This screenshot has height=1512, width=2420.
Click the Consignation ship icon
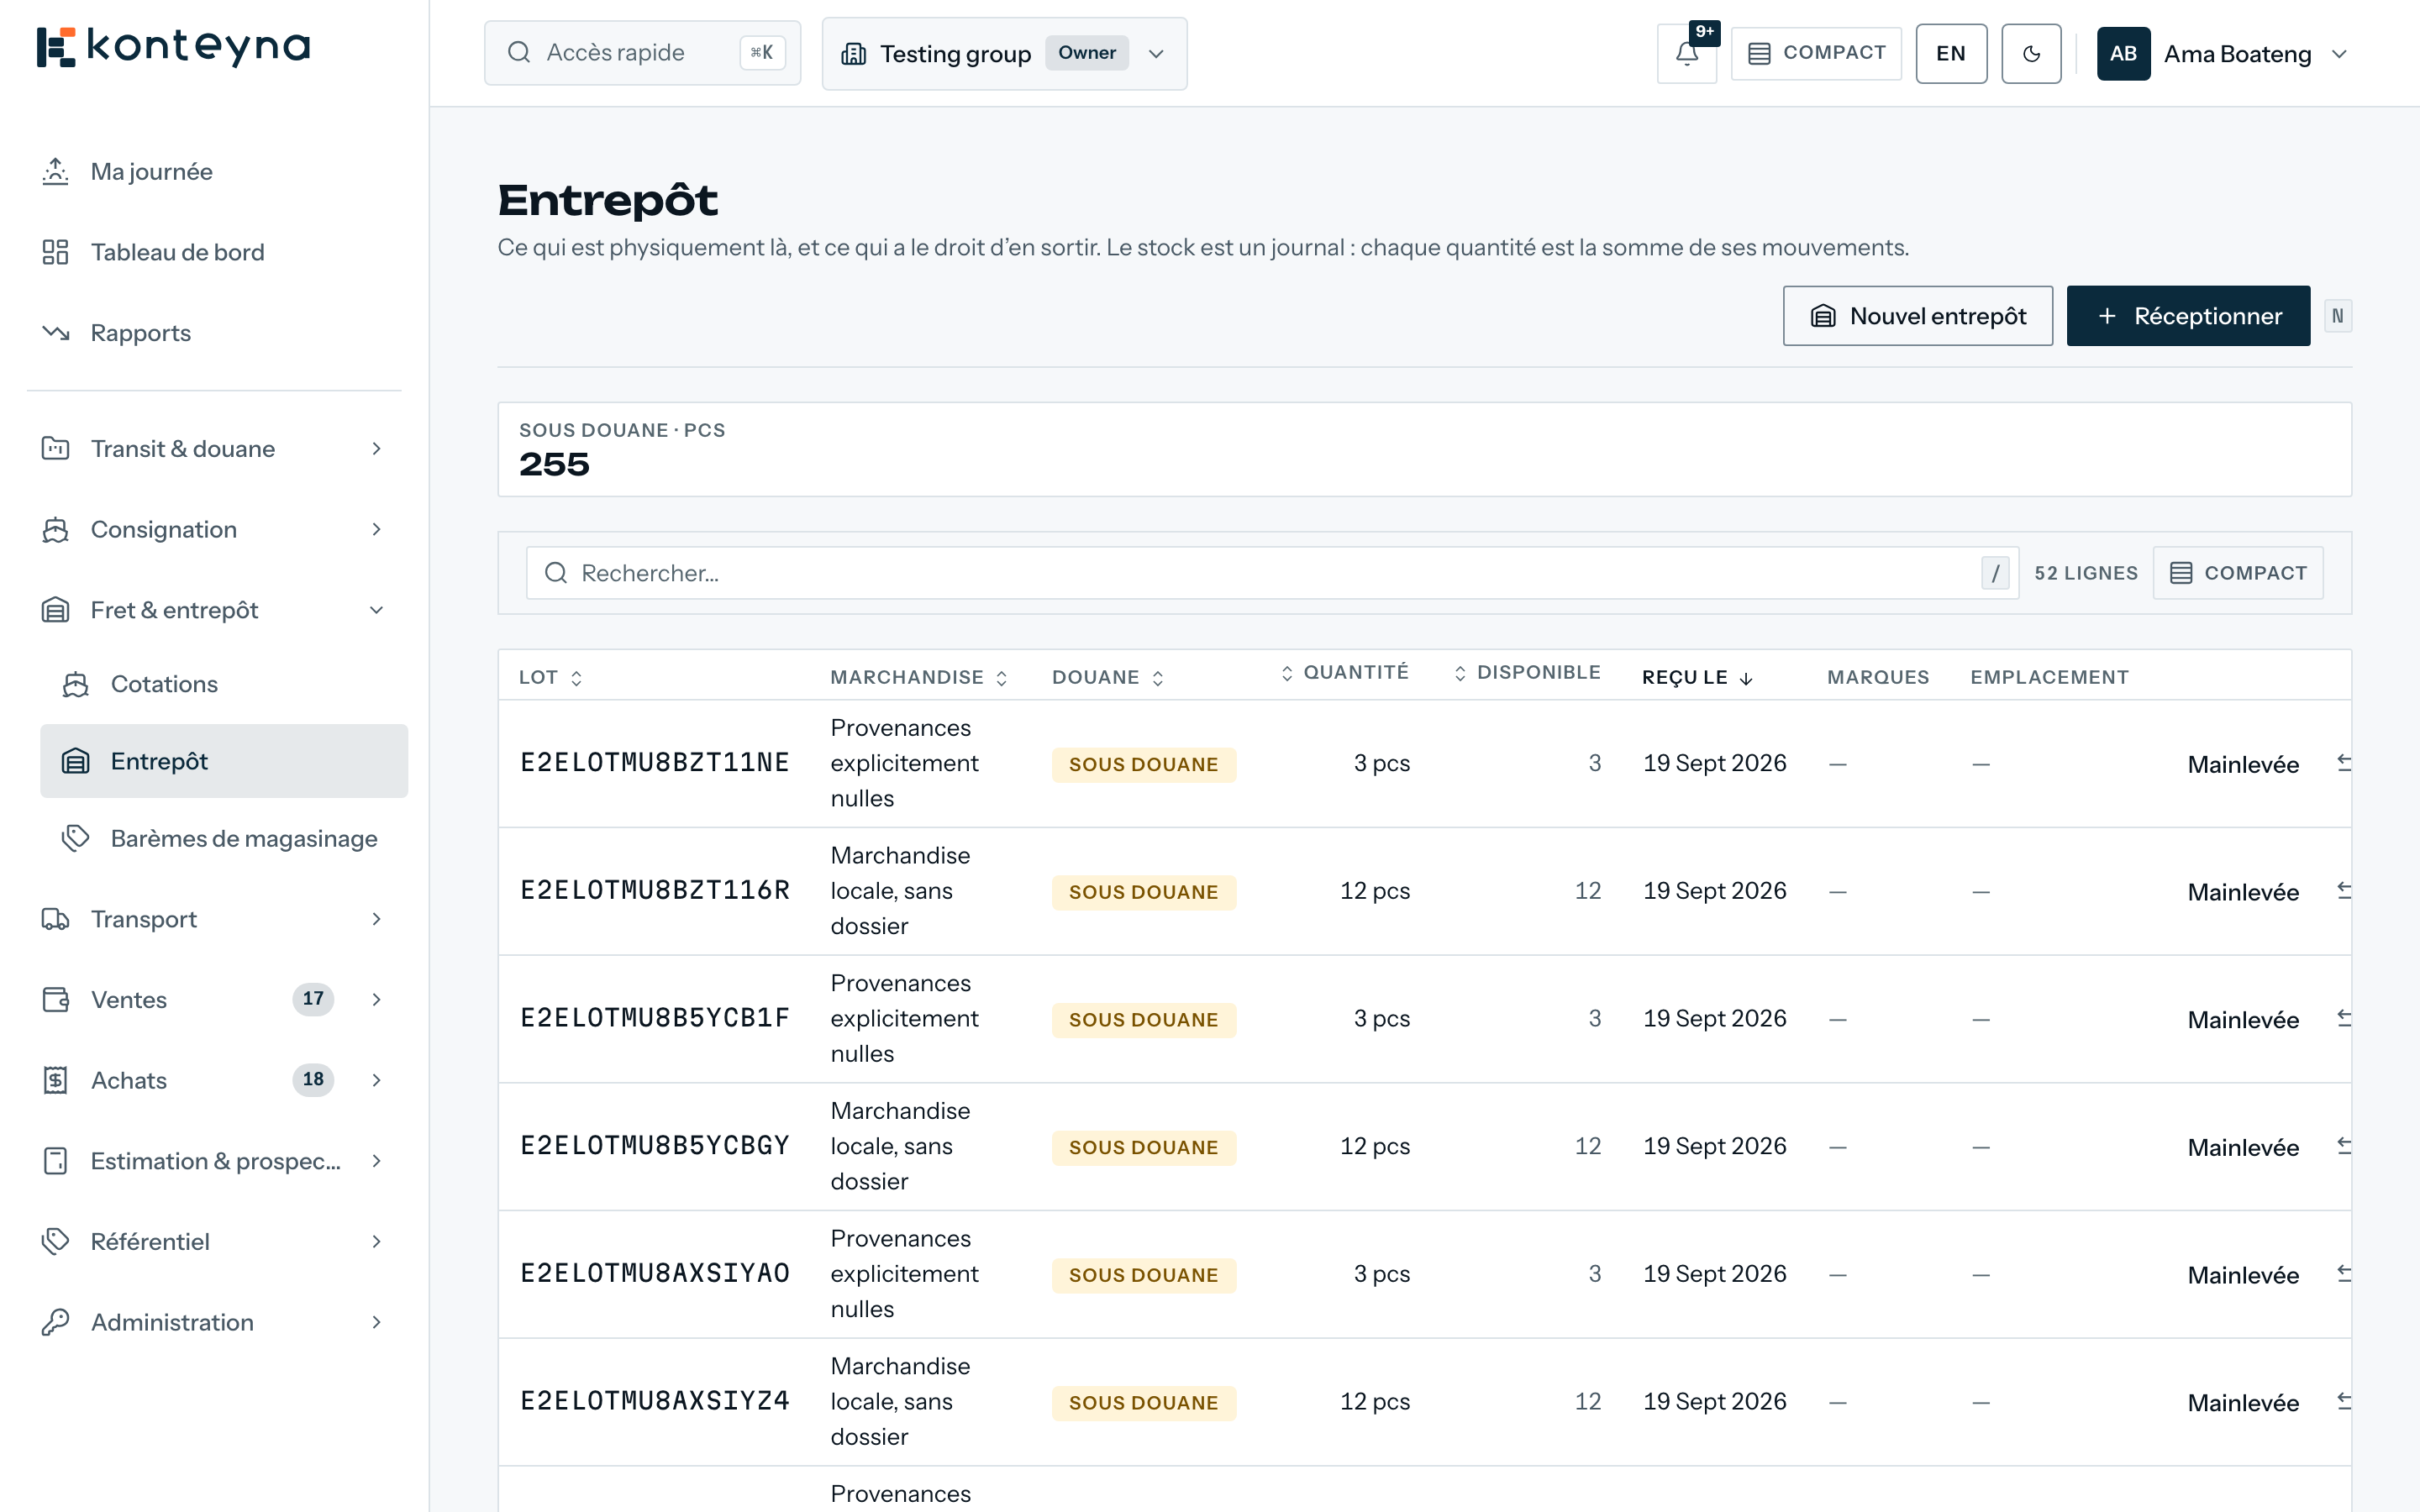(x=55, y=530)
